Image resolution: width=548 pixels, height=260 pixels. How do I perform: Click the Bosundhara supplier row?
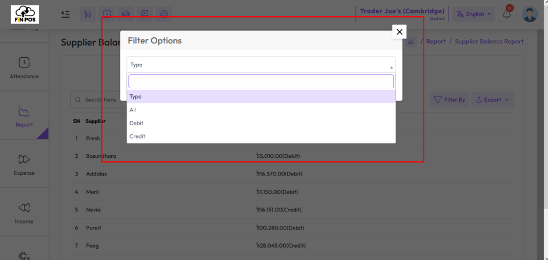point(292,156)
